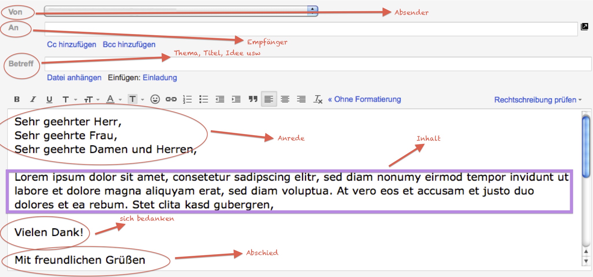Screen dimensions: 593x277
Task: Click Datei anhängen link
Action: click(74, 78)
